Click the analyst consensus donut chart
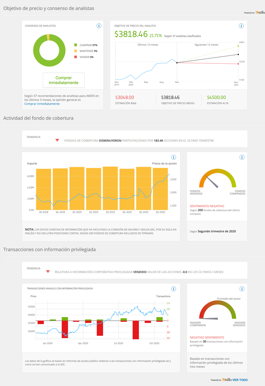This screenshot has height=386, width=265. [x=49, y=50]
